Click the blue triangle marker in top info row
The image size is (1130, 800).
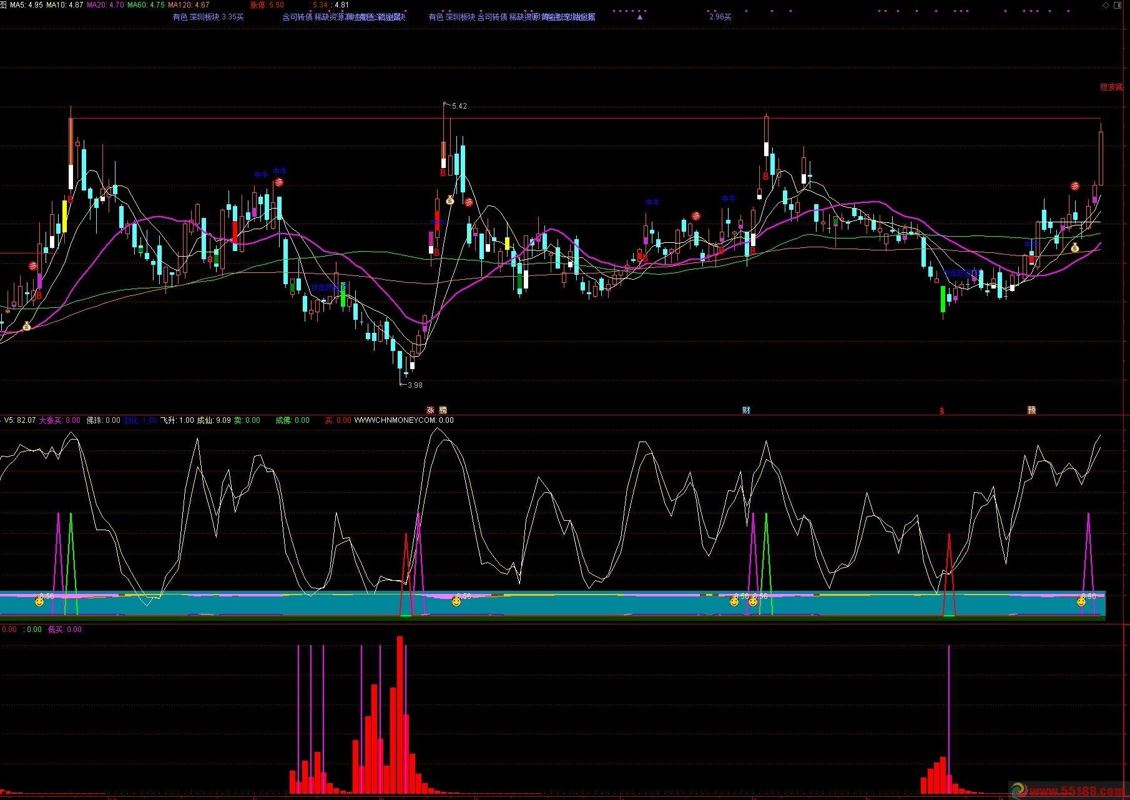tap(639, 17)
